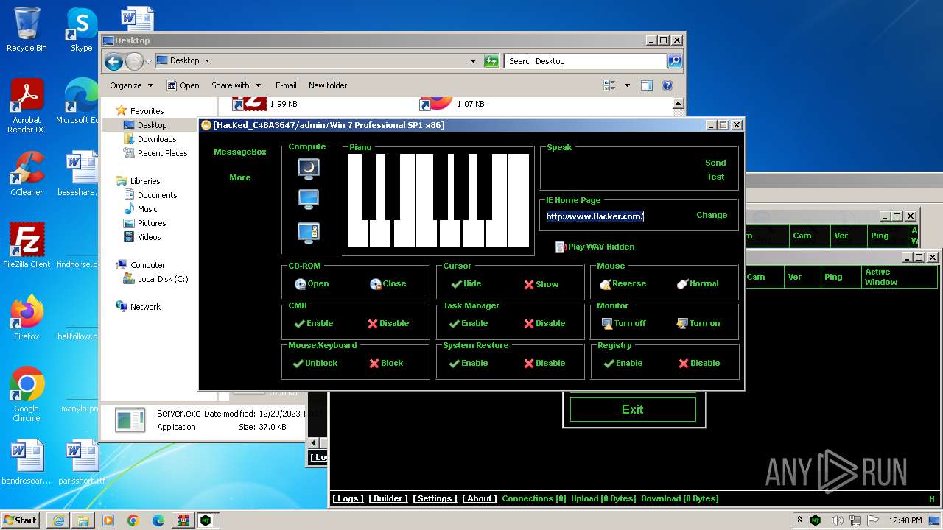Screen dimensions: 943x530
Task: Block Mouse/Keyboard
Action: 386,363
